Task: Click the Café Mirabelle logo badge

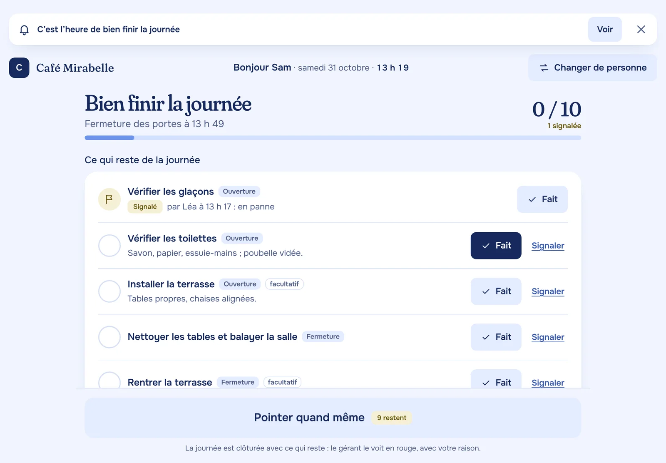Action: [19, 68]
